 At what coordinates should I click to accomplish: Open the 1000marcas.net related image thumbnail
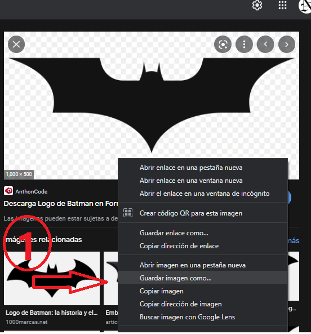(x=52, y=278)
